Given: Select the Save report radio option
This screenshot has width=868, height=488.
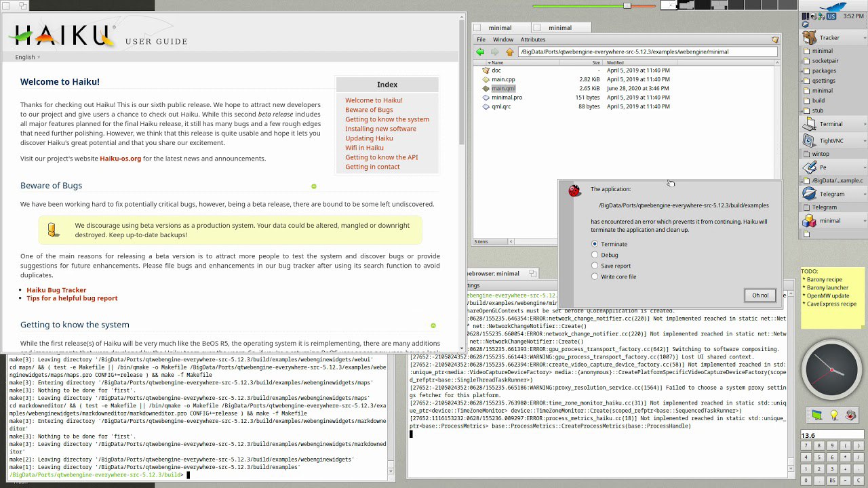Looking at the screenshot, I should [595, 266].
